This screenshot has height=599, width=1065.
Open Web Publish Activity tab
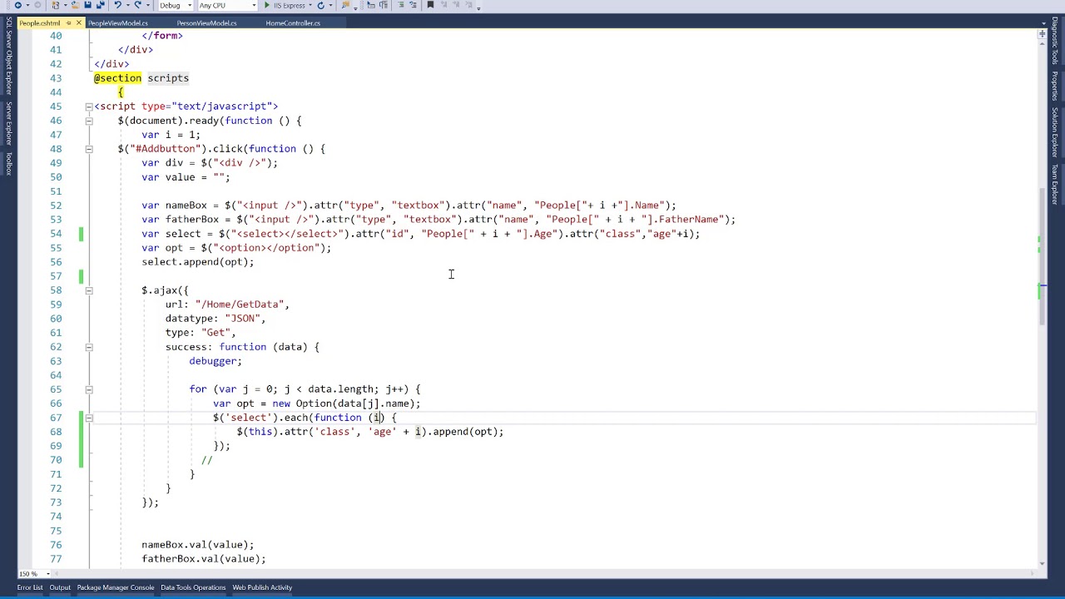tap(262, 587)
